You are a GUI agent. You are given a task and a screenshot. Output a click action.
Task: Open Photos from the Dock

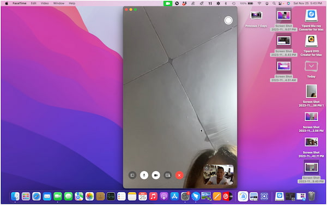(x=89, y=196)
